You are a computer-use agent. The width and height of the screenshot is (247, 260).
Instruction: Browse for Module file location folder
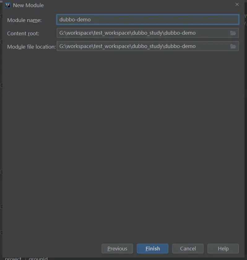click(233, 46)
